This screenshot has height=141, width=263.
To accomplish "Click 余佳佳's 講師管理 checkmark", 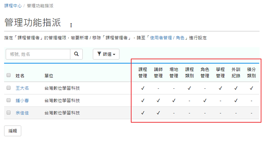I will [x=158, y=113].
